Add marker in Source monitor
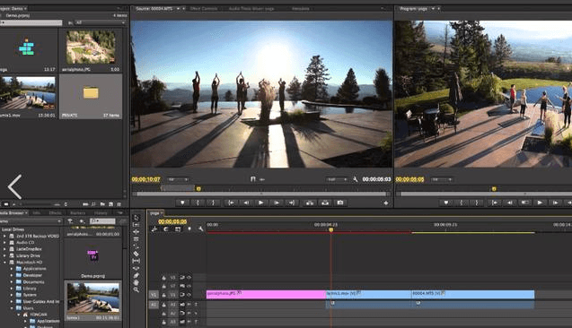Image resolution: width=572 pixels, height=328 pixels. (x=182, y=203)
